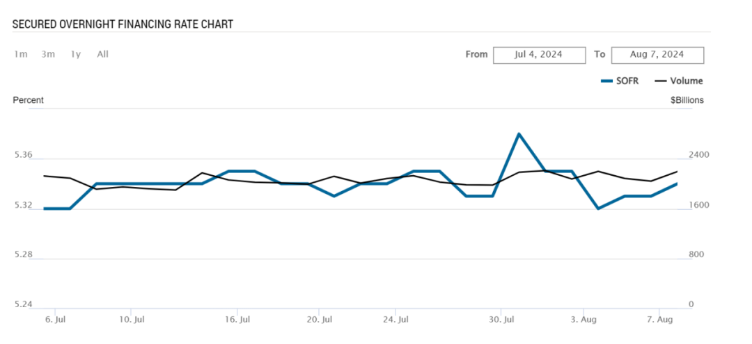This screenshot has width=752, height=344.
Task: Click the 5.36 left axis value
Action: point(24,156)
